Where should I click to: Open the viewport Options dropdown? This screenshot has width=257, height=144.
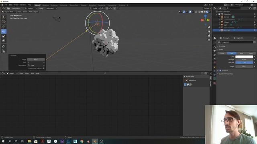pyautogui.click(x=207, y=8)
